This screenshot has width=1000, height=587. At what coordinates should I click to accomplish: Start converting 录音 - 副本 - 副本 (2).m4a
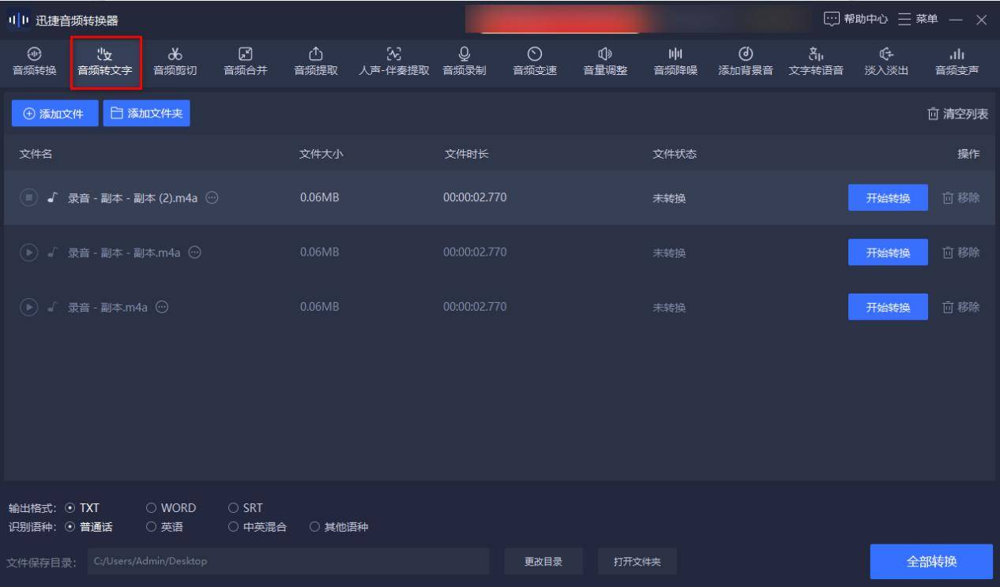click(x=888, y=198)
